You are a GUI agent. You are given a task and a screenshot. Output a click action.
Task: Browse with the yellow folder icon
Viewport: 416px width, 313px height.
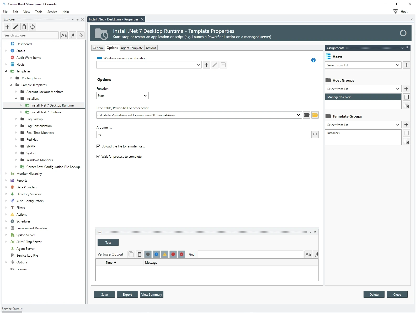(315, 115)
